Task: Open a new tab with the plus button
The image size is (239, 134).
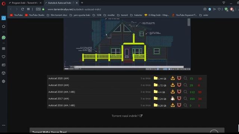Action: (82, 3)
